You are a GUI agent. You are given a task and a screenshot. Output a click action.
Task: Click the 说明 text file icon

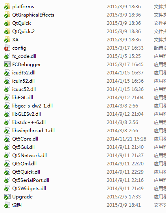(x=7, y=205)
